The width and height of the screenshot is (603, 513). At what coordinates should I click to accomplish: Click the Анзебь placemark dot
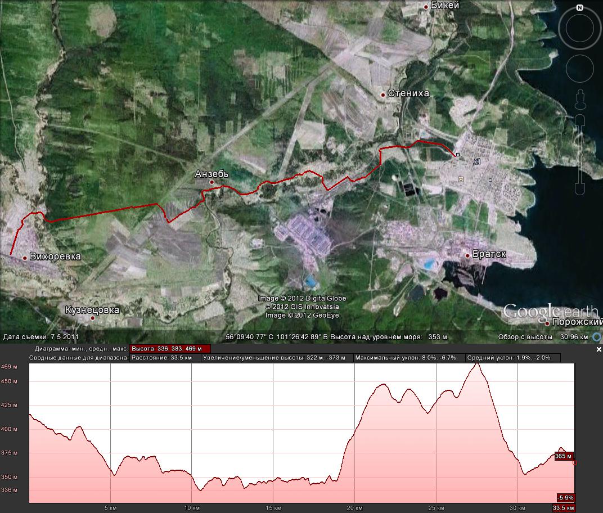pos(212,182)
